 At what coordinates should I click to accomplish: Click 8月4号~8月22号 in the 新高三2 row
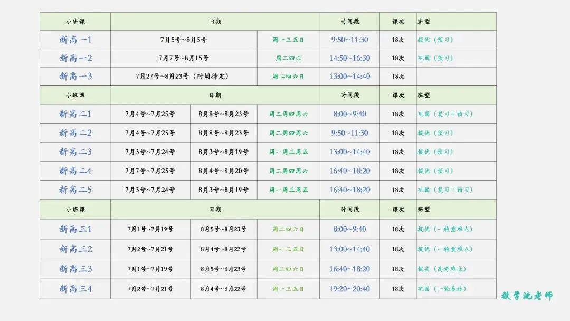pos(224,249)
